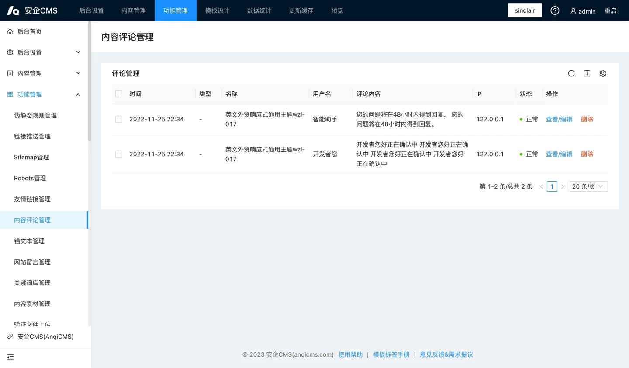Click 预览 in top navigation
Viewport: 629px width, 368px height.
337,10
